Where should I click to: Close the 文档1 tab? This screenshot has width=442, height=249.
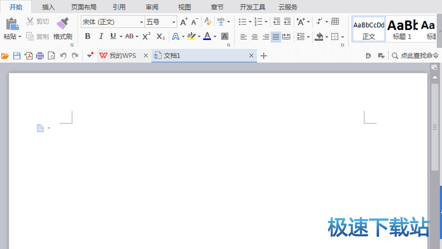pos(251,56)
